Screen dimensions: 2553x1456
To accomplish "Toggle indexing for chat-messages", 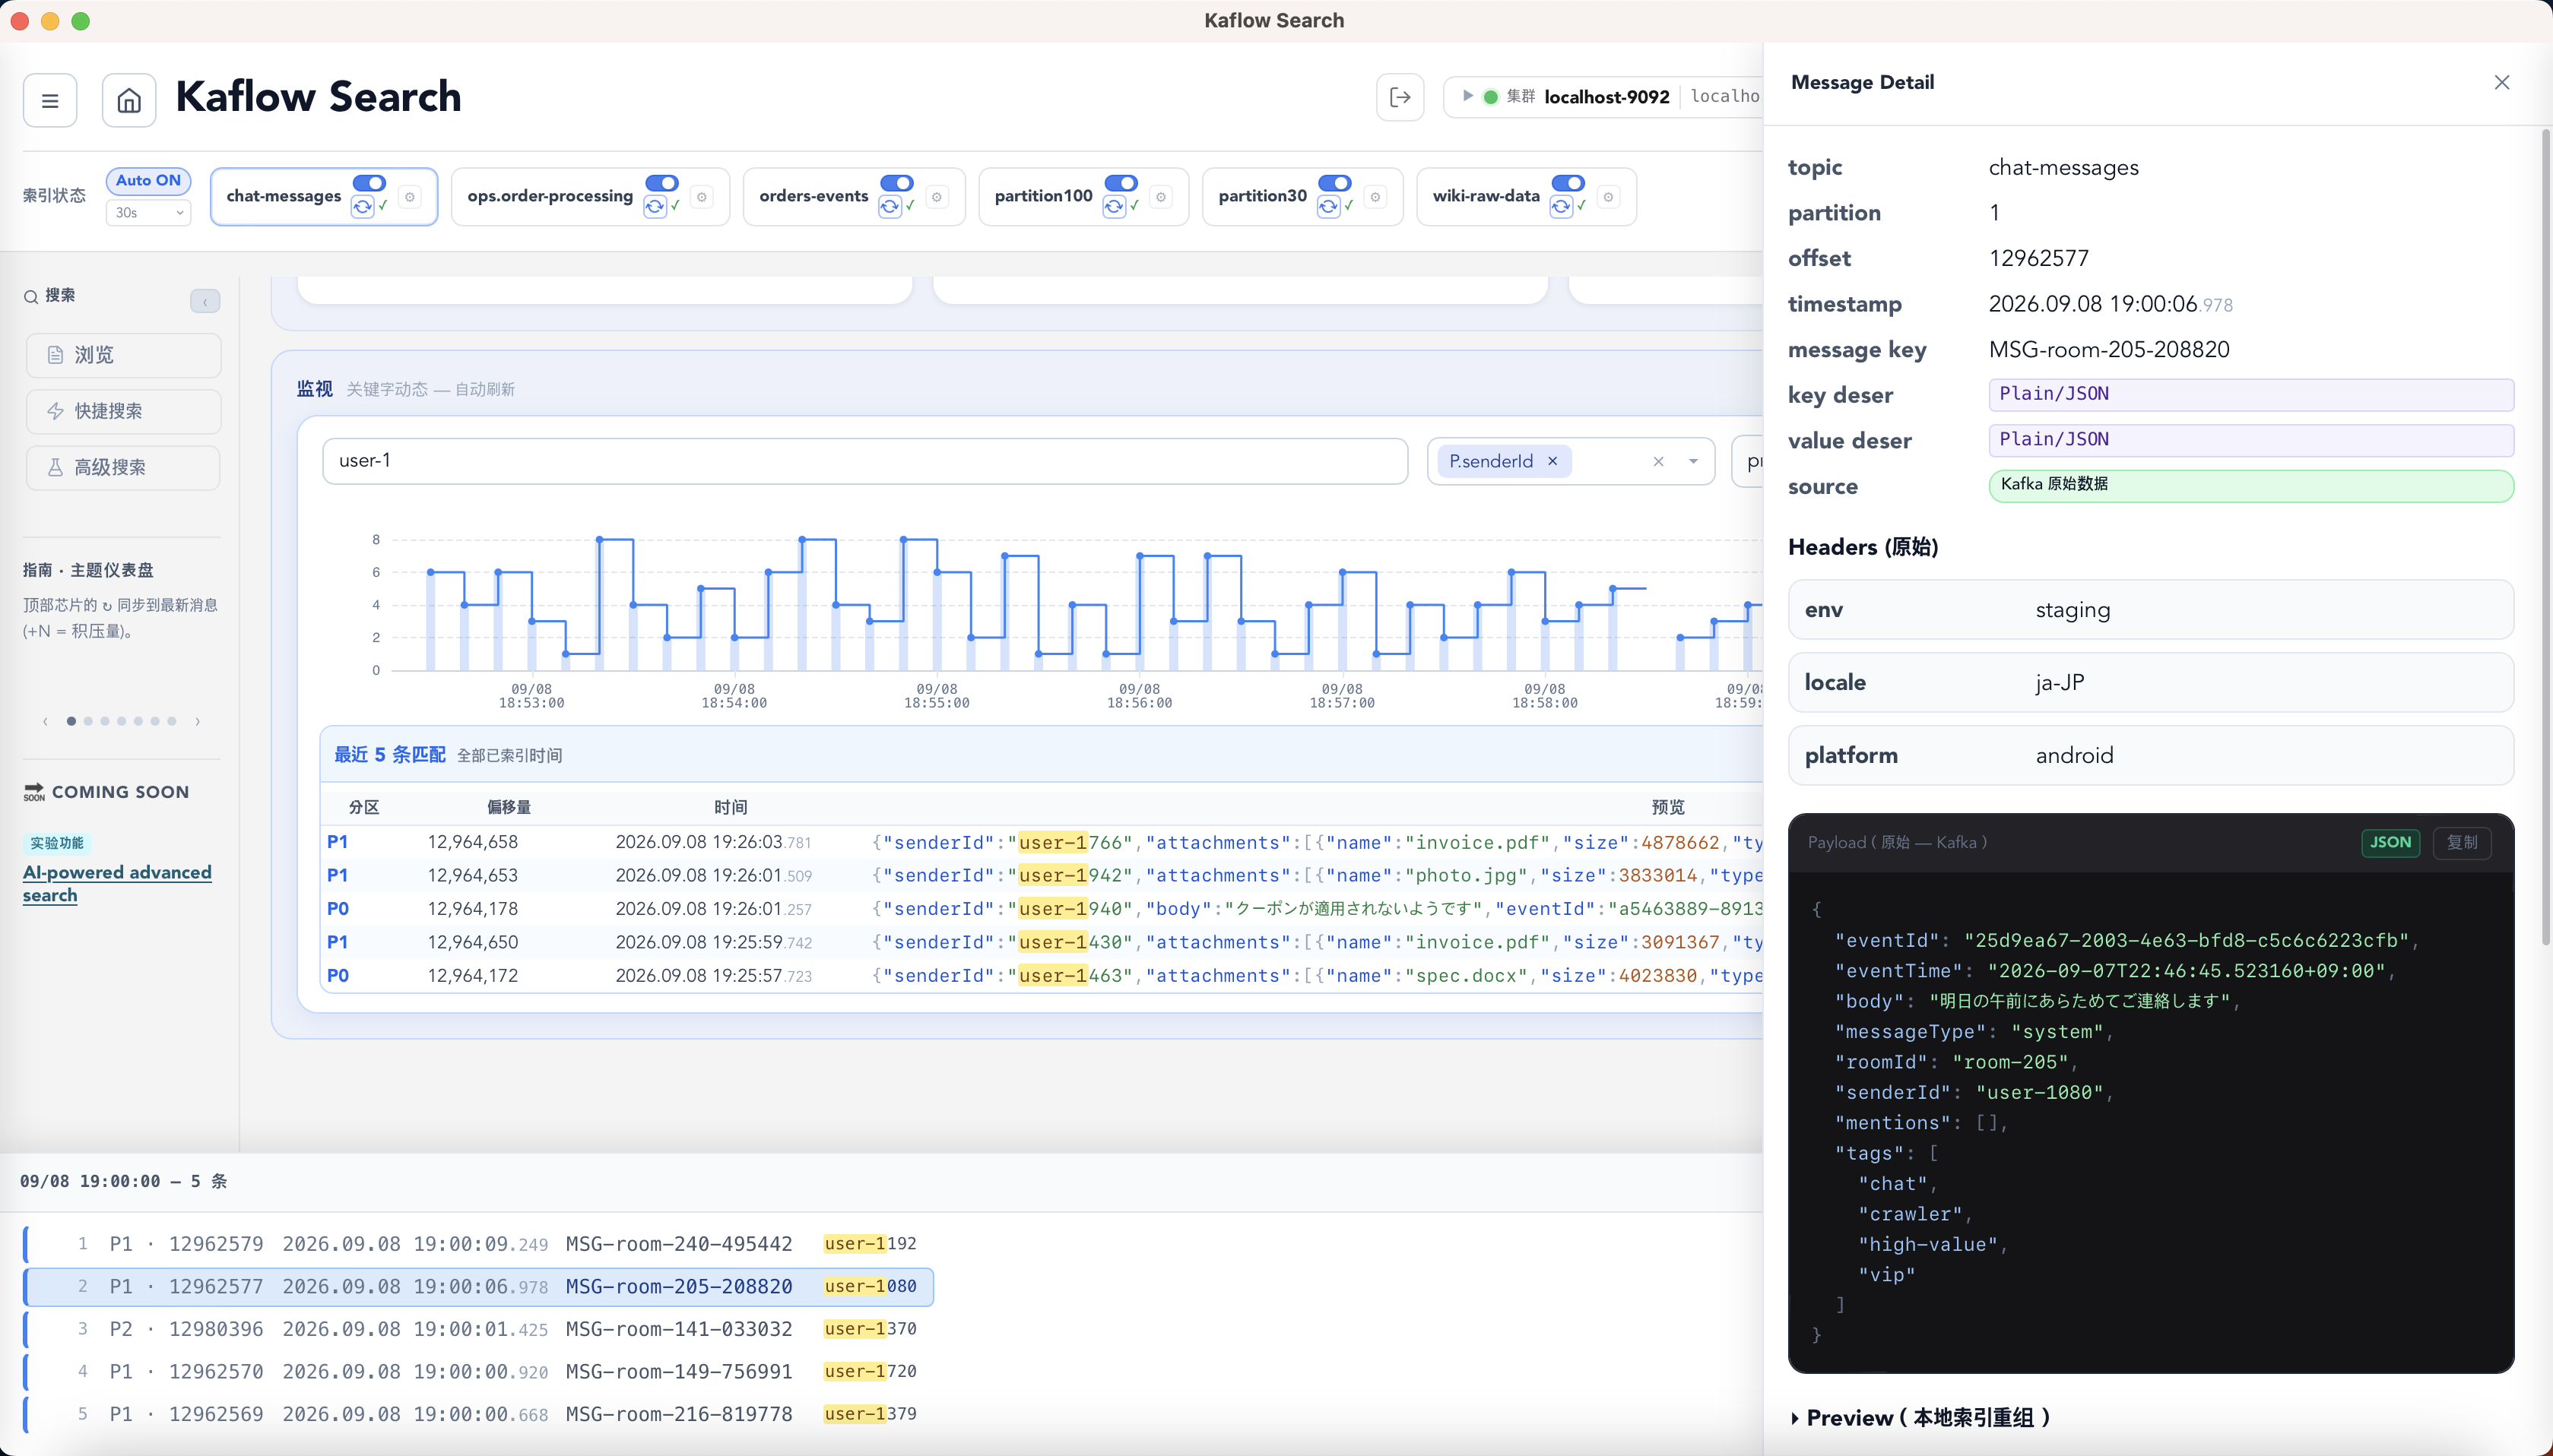I will click(x=369, y=183).
